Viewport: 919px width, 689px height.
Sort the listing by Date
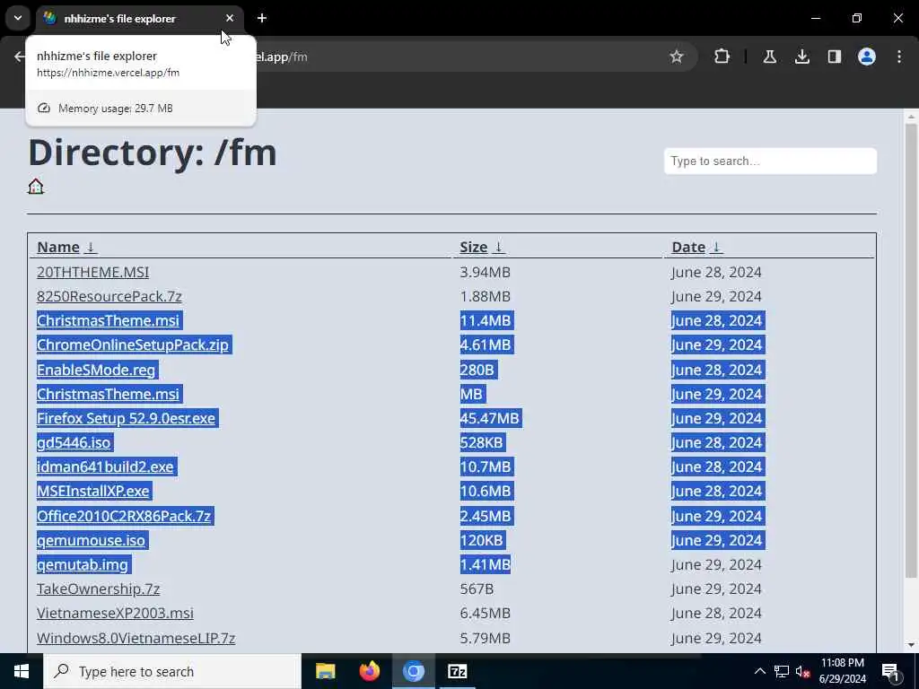tap(696, 247)
